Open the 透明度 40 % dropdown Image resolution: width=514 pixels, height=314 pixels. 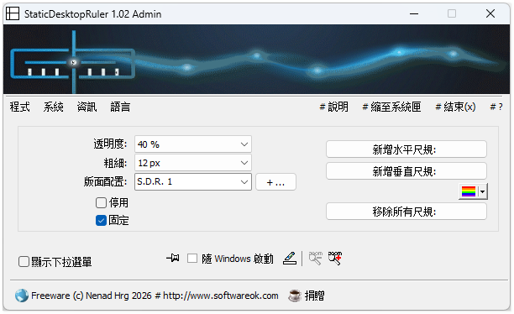(x=193, y=144)
